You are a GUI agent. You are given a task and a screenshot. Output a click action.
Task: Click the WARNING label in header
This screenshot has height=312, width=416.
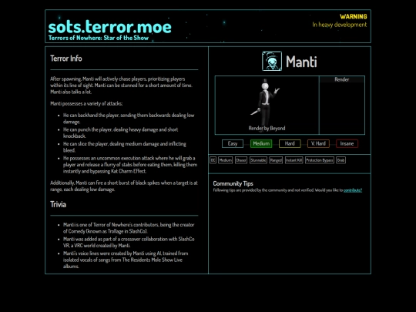coord(354,16)
